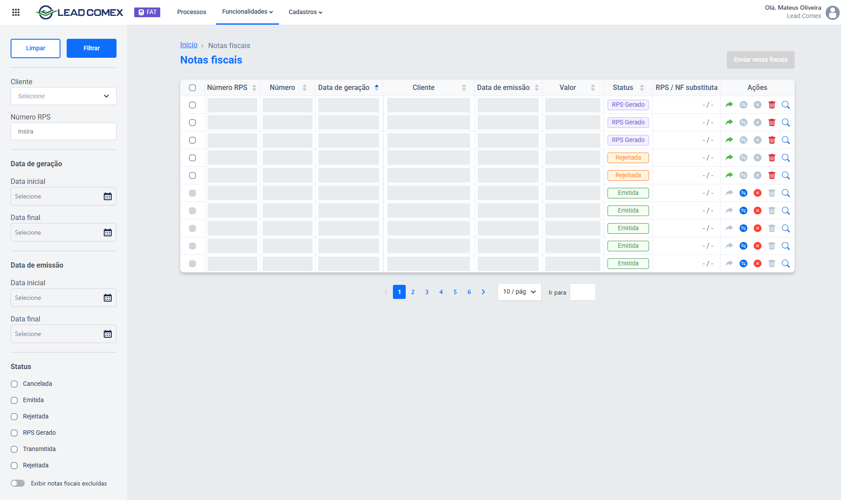Check the Cancelada status filter

(14, 384)
